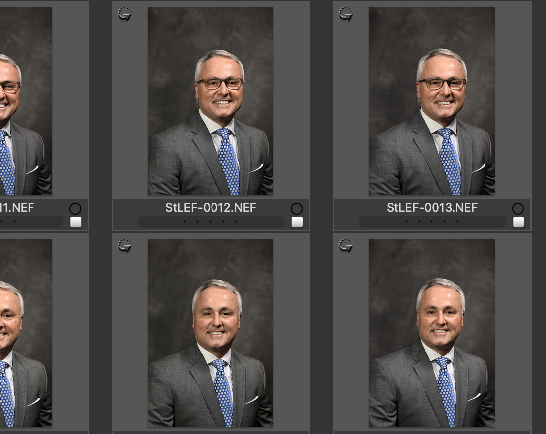Select no-glasses thumbnail beneath StLEF-0012.NEF
This screenshot has height=434, width=546.
pyautogui.click(x=211, y=333)
